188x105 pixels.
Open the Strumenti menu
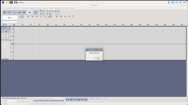click(x=65, y=8)
